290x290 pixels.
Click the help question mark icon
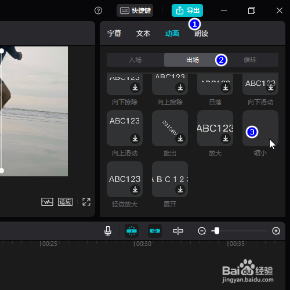[x=98, y=10]
